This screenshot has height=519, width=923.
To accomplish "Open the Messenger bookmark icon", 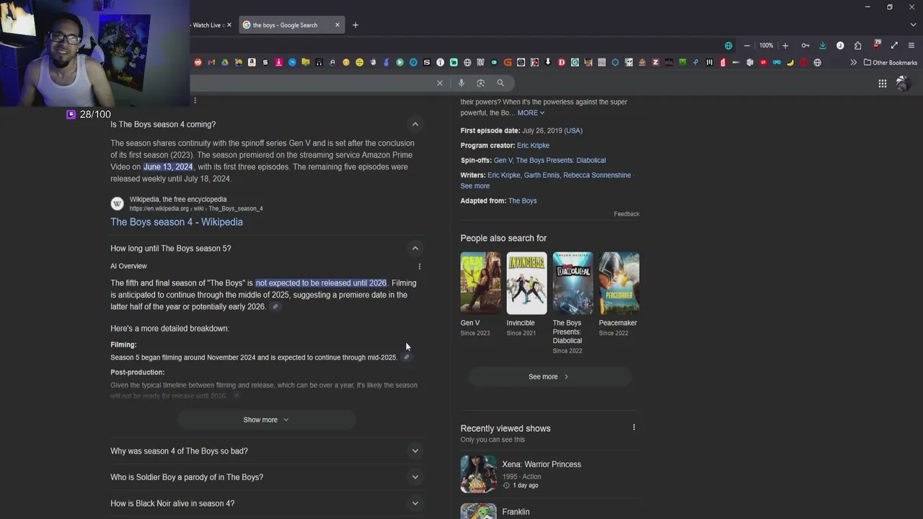I will tap(292, 63).
